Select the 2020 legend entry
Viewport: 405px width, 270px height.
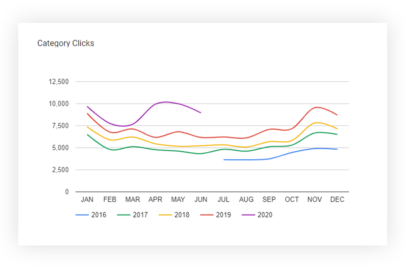tap(257, 215)
